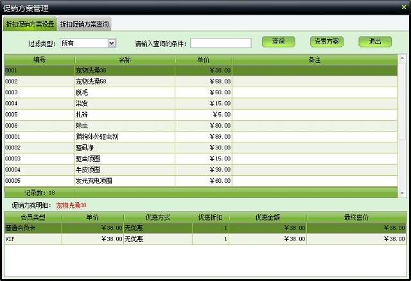Select the 折扣促销方案设置 tab
The width and height of the screenshot is (411, 281).
click(x=30, y=24)
